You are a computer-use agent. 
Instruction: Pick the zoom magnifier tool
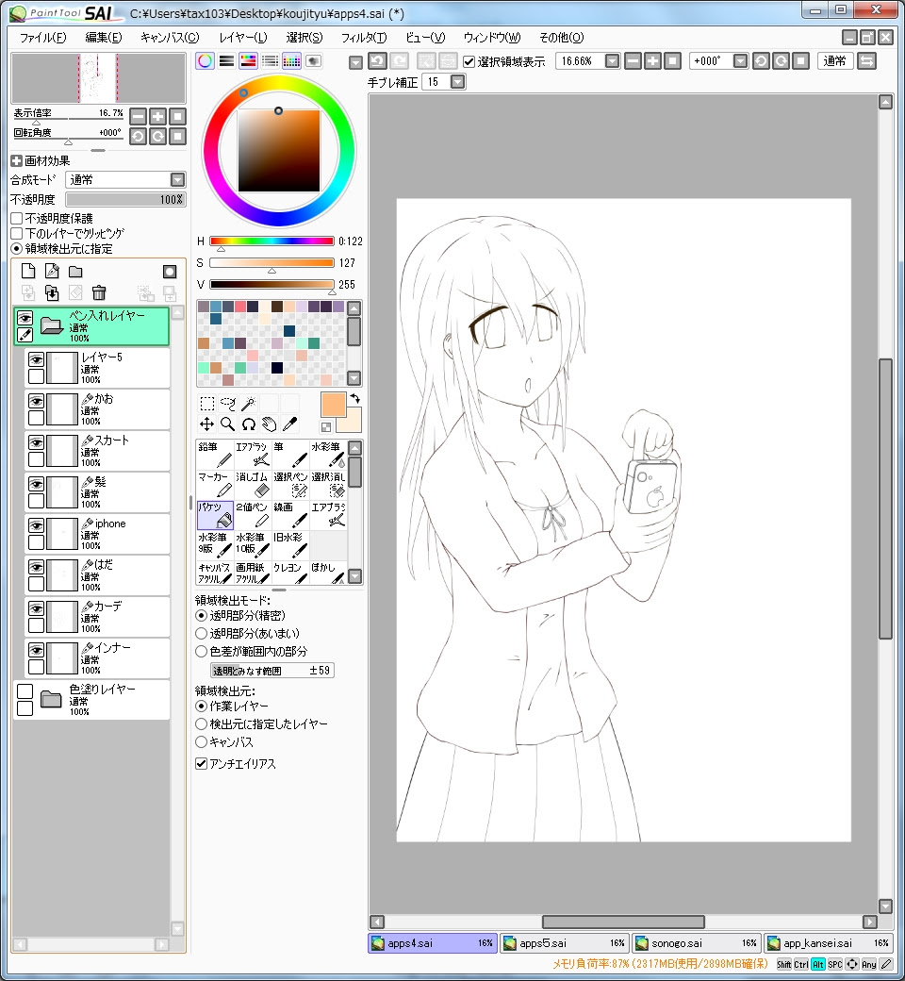pyautogui.click(x=227, y=424)
